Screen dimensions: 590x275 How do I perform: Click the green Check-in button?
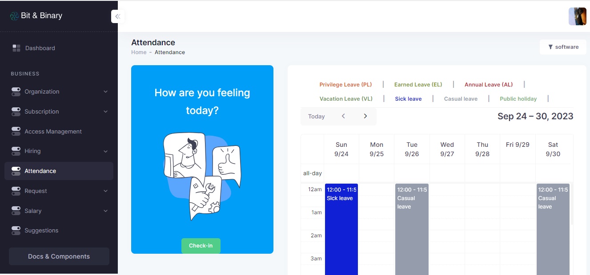201,246
